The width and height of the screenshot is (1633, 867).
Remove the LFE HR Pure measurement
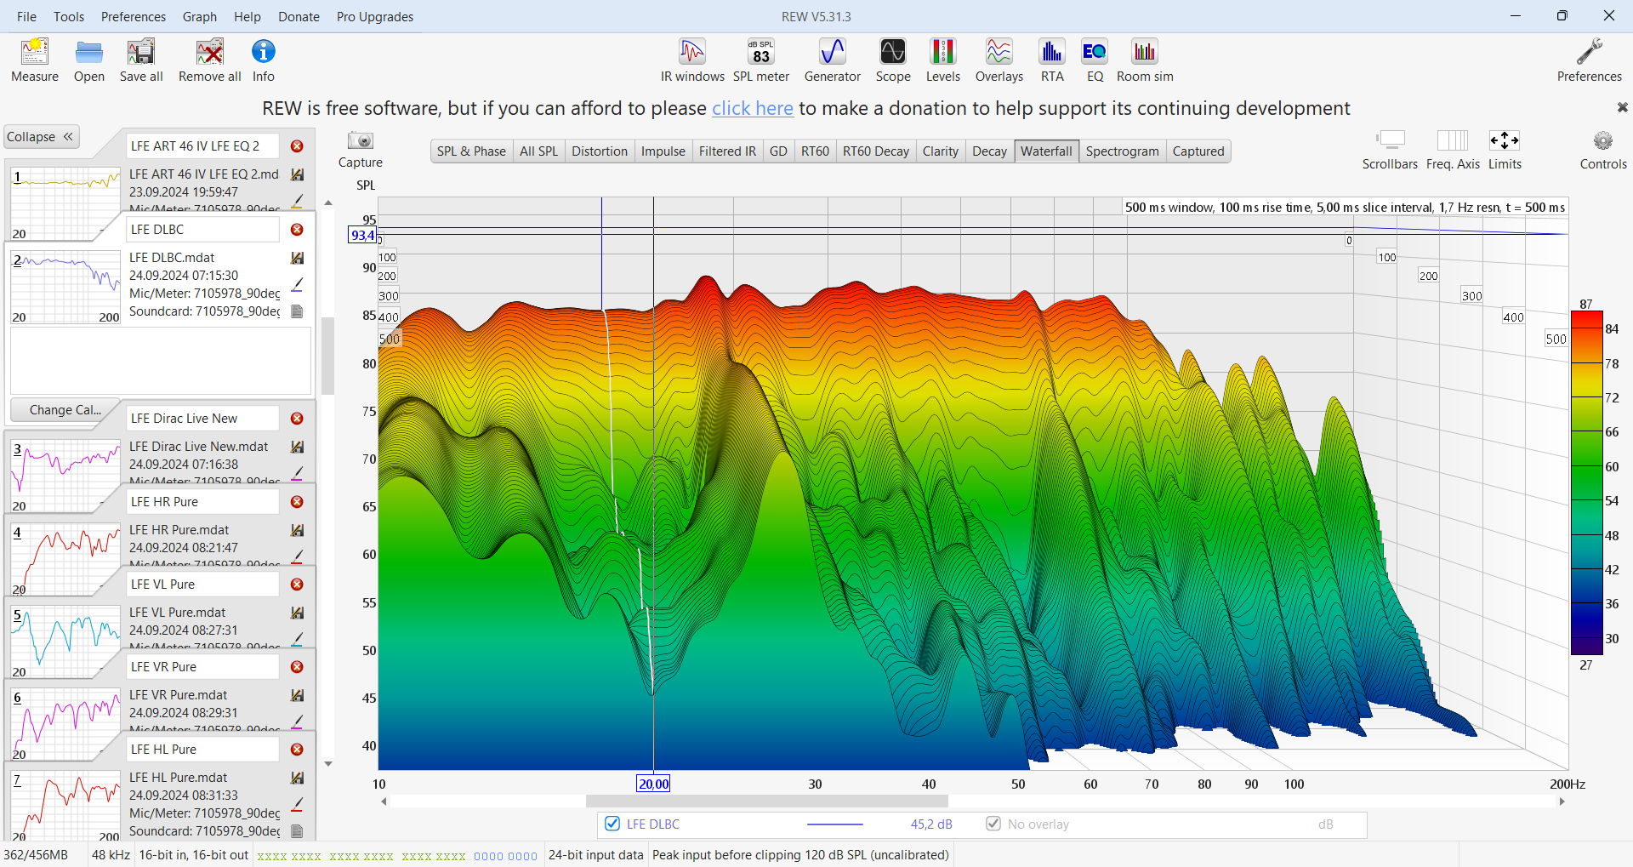[297, 502]
